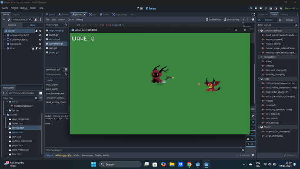Open Movie Maker mode icon
300x169 pixels.
(281, 8)
